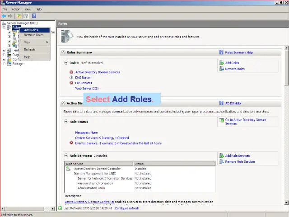Expand the Features tree node
289x217 pixels.
4,50
